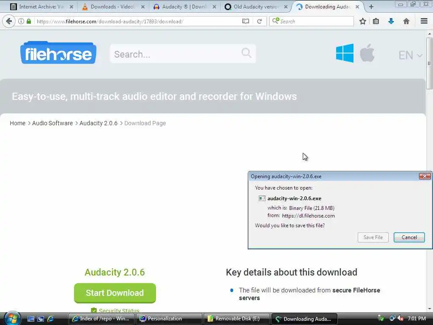Close the Internet Archive tab
The image size is (433, 325).
point(71,7)
